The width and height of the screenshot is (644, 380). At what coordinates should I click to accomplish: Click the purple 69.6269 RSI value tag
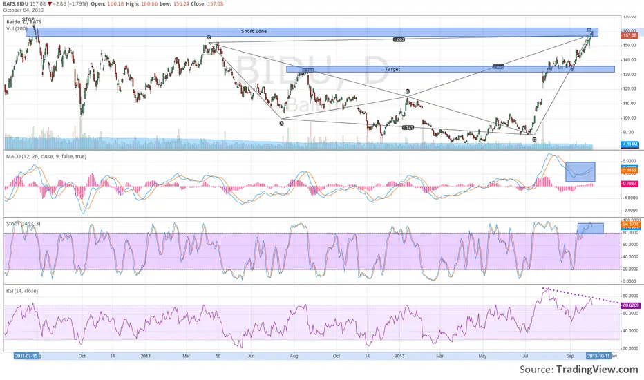click(x=630, y=305)
